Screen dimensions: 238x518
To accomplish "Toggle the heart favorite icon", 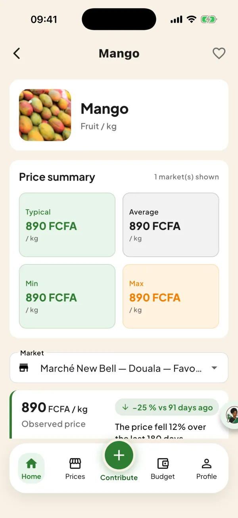I will click(x=219, y=53).
